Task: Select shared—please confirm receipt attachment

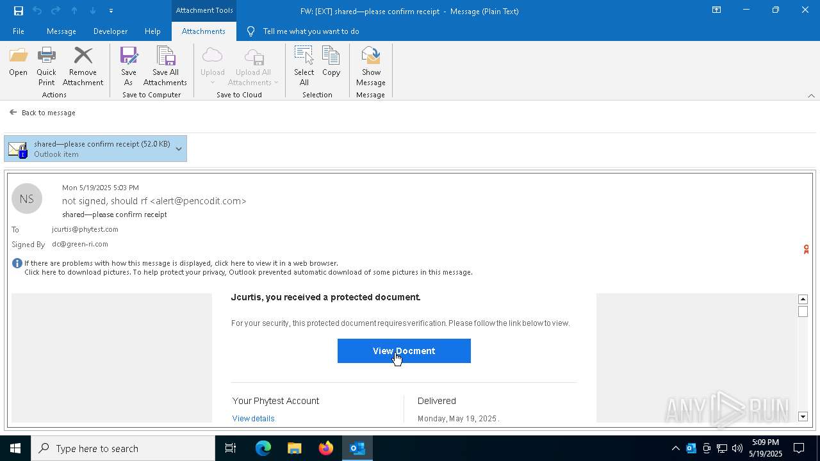Action: 95,149
